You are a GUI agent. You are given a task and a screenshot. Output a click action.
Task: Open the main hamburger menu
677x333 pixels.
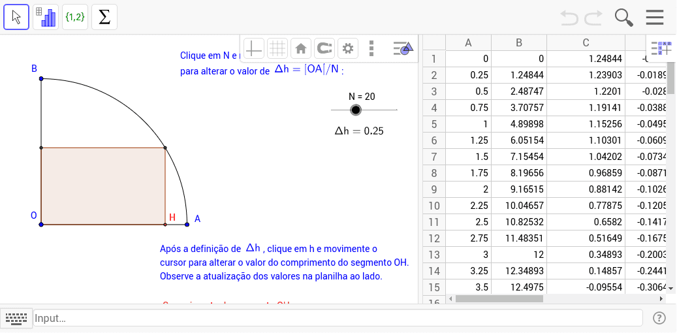coord(655,18)
